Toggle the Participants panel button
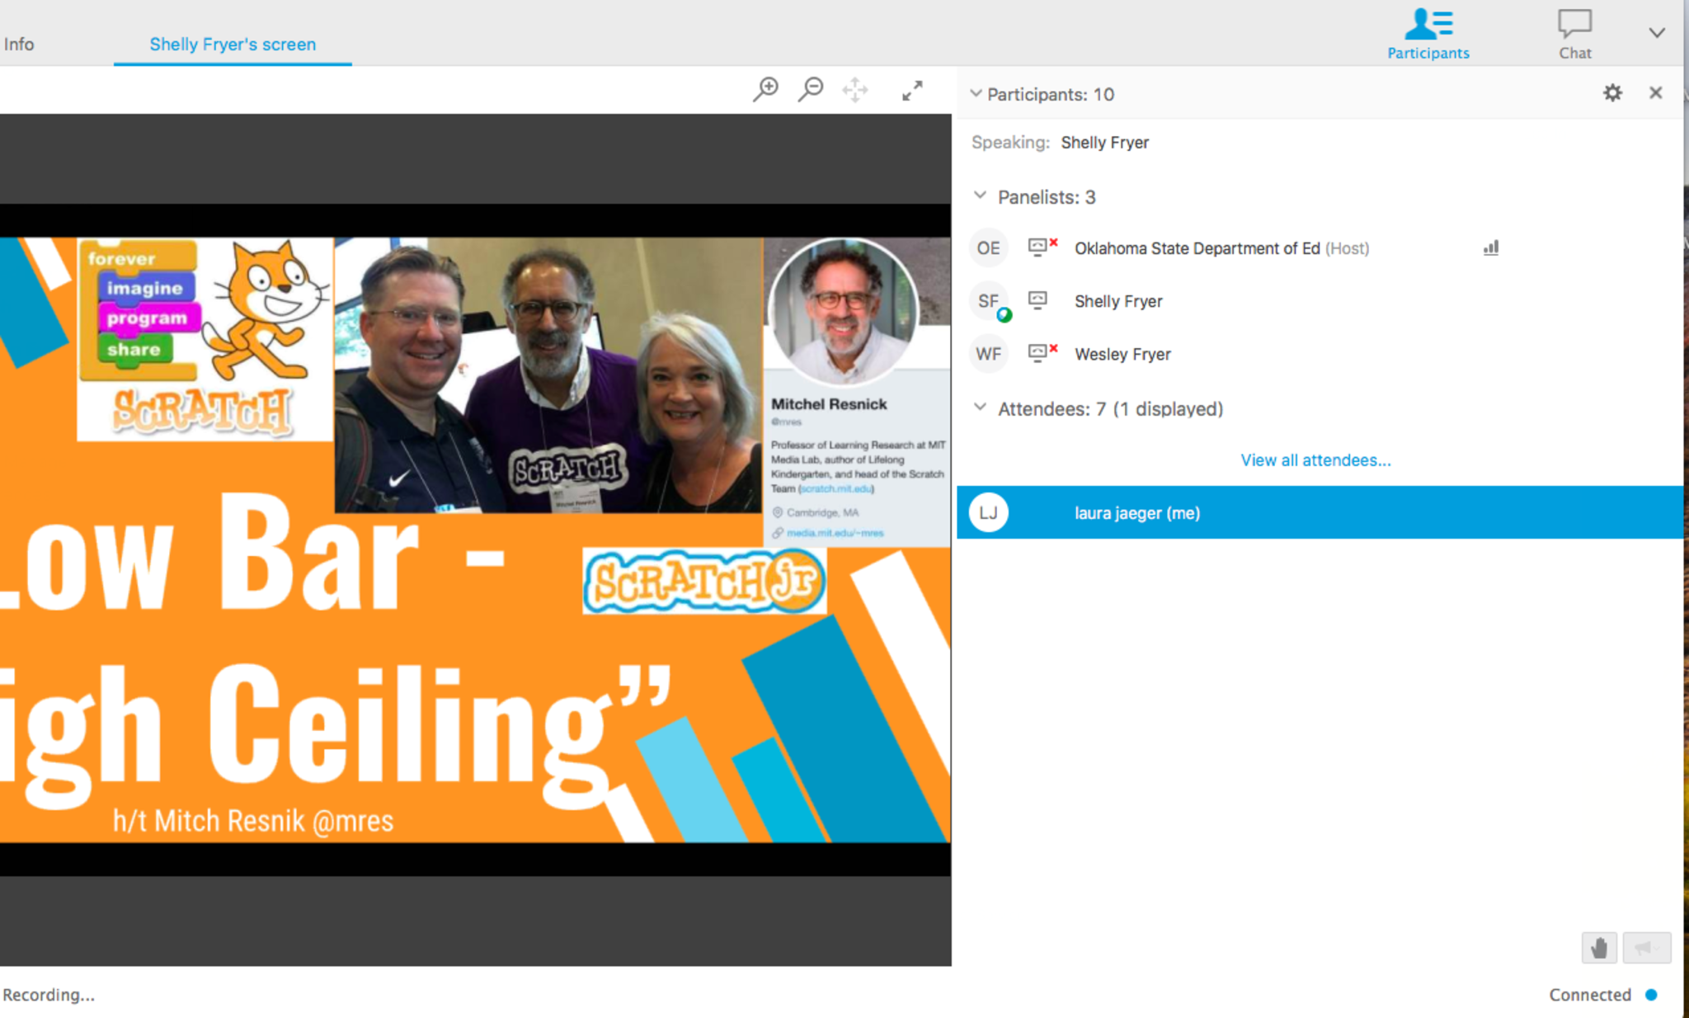 click(x=1428, y=34)
